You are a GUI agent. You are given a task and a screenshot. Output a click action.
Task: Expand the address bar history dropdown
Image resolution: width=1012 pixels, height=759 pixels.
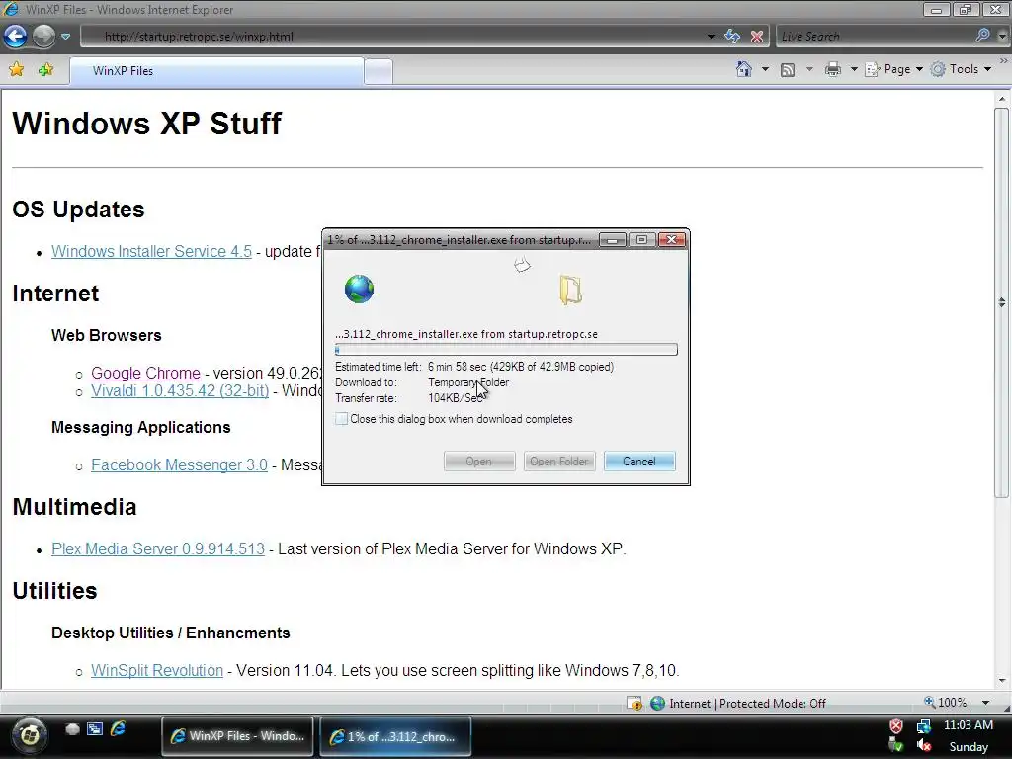pos(711,37)
